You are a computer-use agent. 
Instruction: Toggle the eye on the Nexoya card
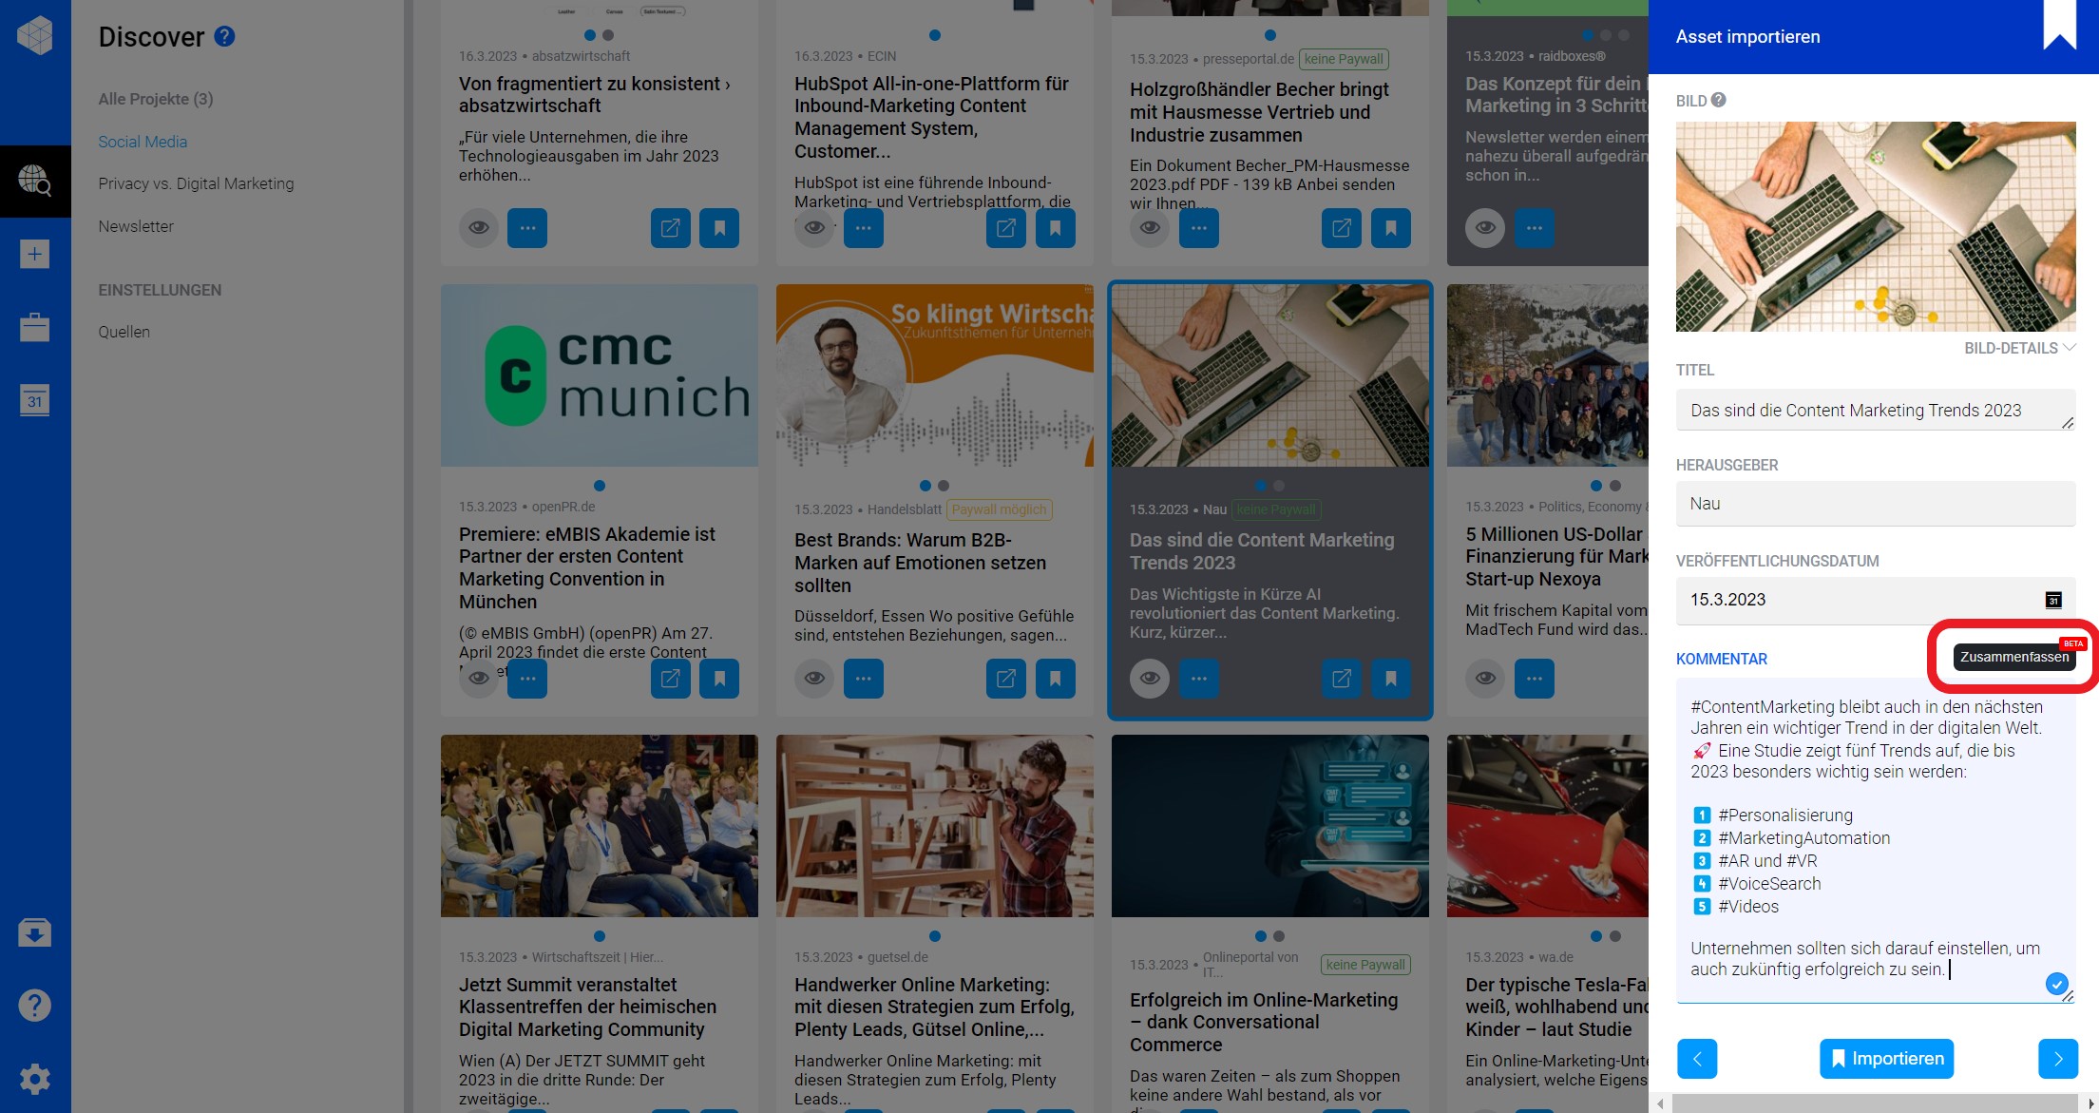(1485, 679)
